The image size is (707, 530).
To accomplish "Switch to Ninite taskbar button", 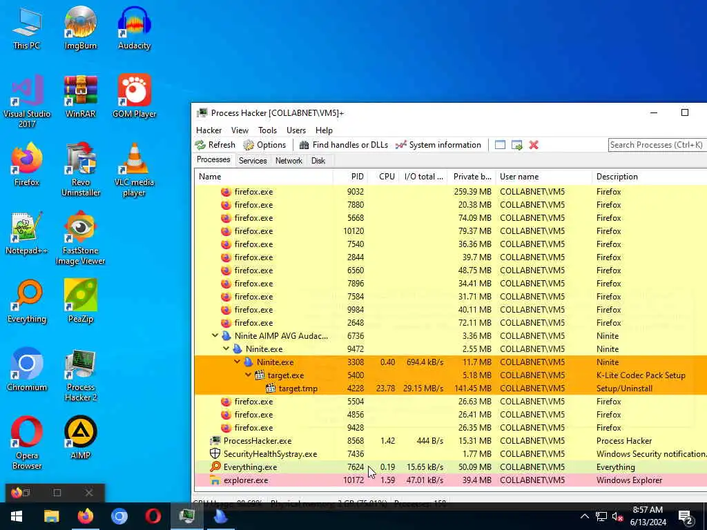I will click(220, 516).
